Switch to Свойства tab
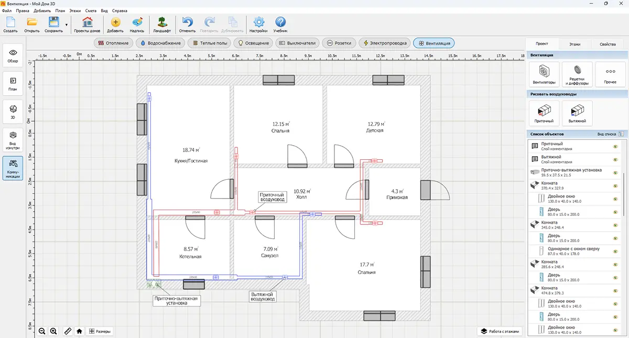Screen dimensions: 629x338 [608, 44]
